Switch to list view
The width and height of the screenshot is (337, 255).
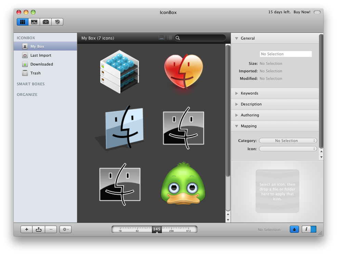pos(170,38)
